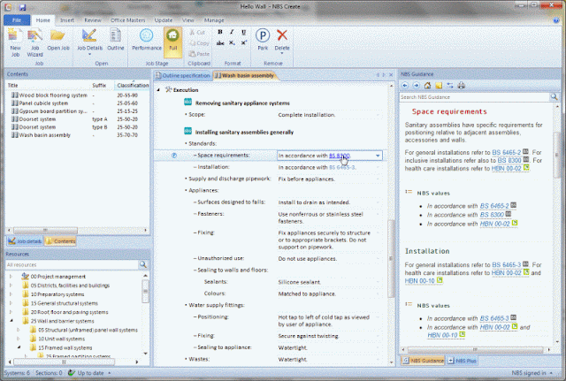Expand 10 Unit wall systems node
Image resolution: width=566 pixels, height=381 pixels.
[19, 339]
